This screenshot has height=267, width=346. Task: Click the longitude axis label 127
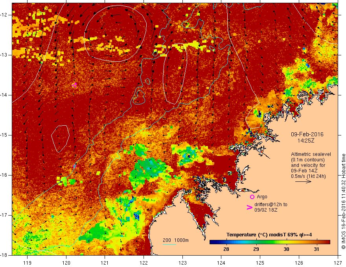[x=338, y=263]
